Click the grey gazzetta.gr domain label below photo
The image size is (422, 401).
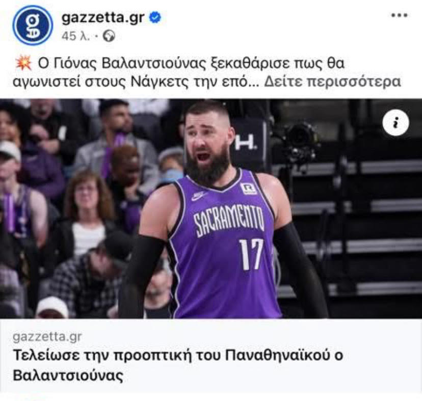[47, 337]
